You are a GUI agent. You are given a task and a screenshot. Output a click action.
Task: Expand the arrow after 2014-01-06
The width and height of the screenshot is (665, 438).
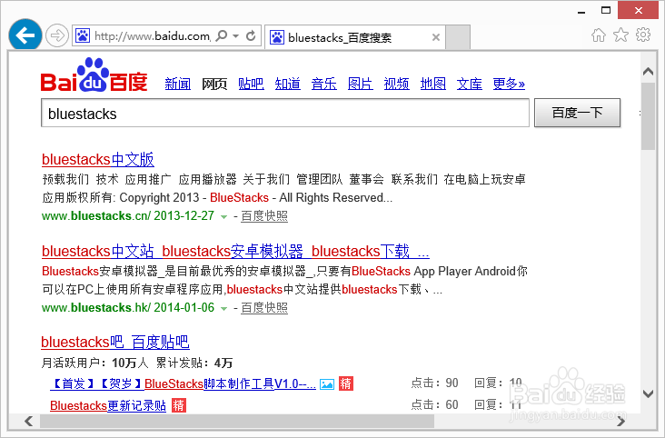point(223,309)
